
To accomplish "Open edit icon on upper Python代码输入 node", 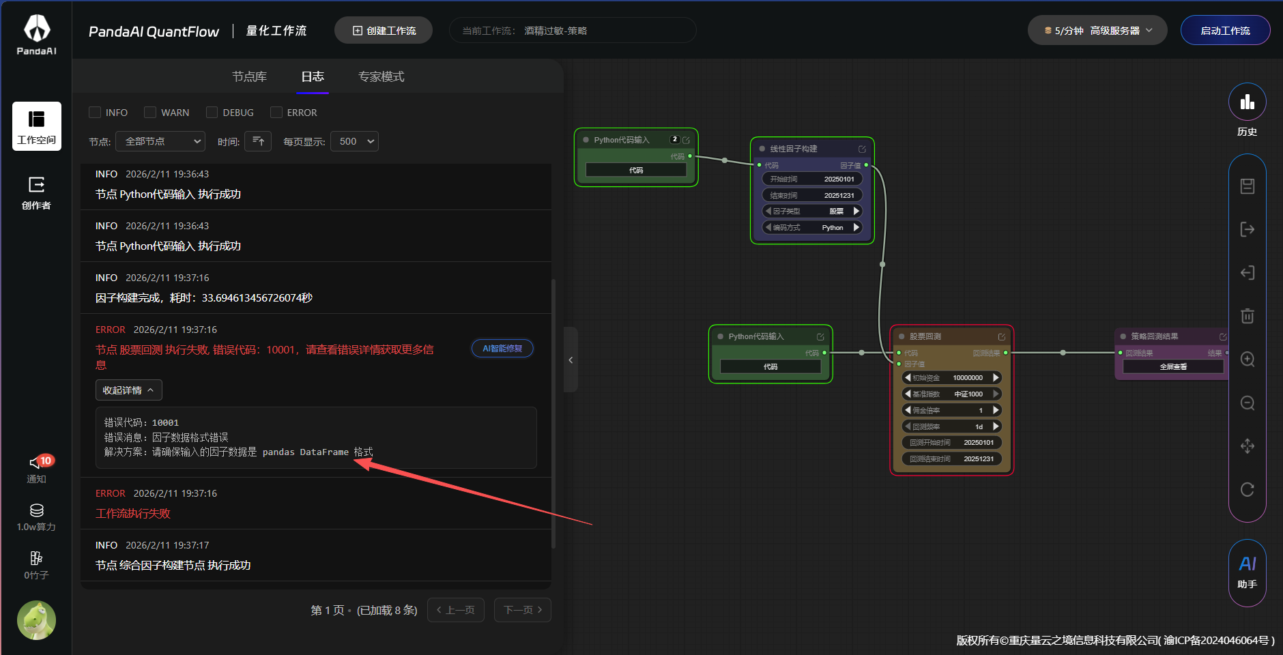I will tap(686, 140).
